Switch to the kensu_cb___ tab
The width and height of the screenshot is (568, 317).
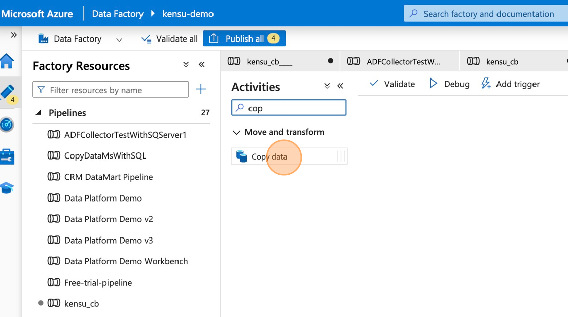click(280, 61)
